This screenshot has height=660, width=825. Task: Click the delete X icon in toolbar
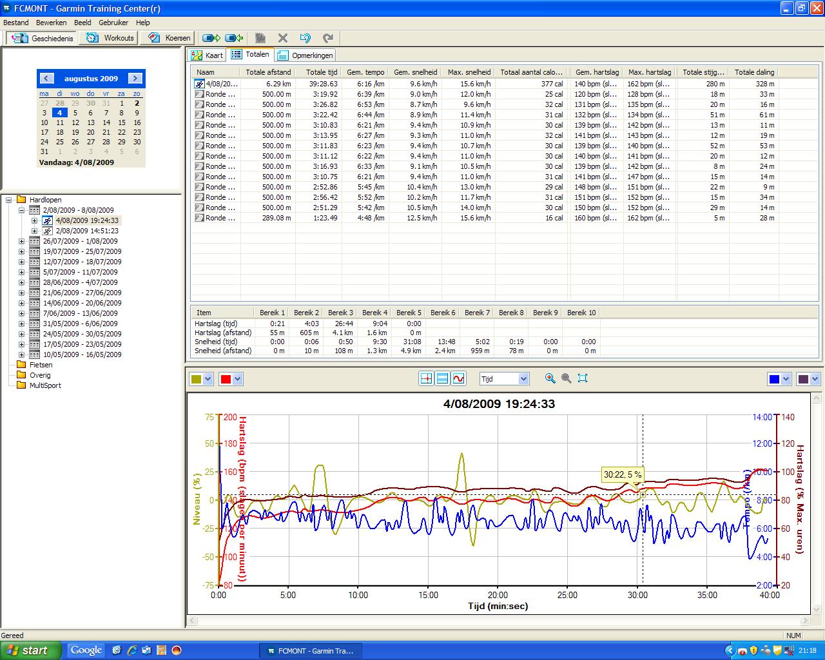tap(283, 38)
